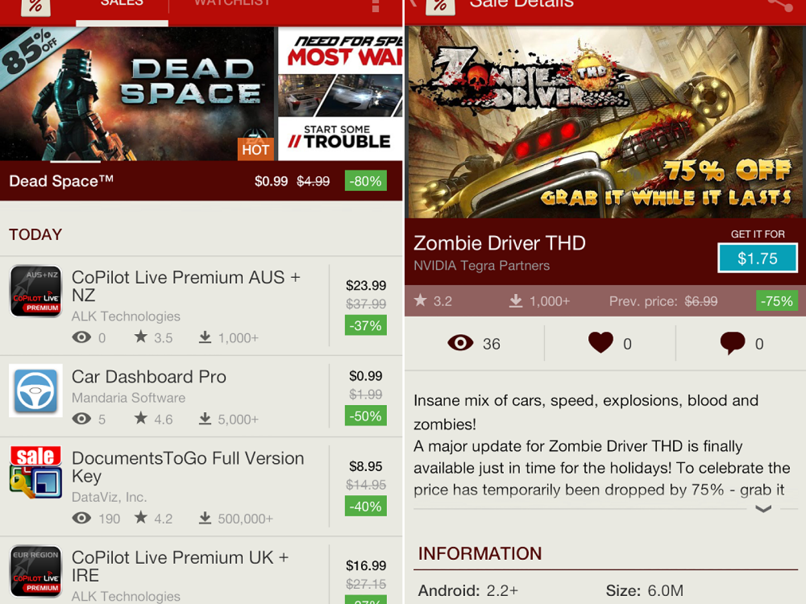Screen dimensions: 806x604
Task: Tap the downloads icon for Zombie Driver THD
Action: 516,301
